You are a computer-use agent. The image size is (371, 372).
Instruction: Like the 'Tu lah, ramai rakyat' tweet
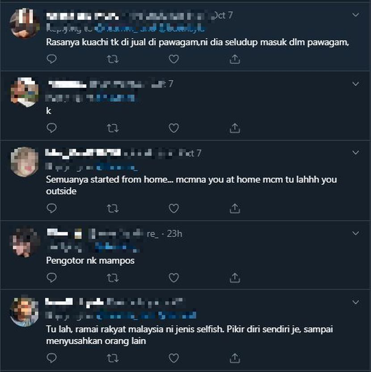pyautogui.click(x=173, y=358)
